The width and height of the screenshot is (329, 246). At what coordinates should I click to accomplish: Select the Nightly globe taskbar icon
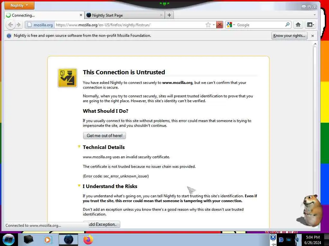point(68,240)
